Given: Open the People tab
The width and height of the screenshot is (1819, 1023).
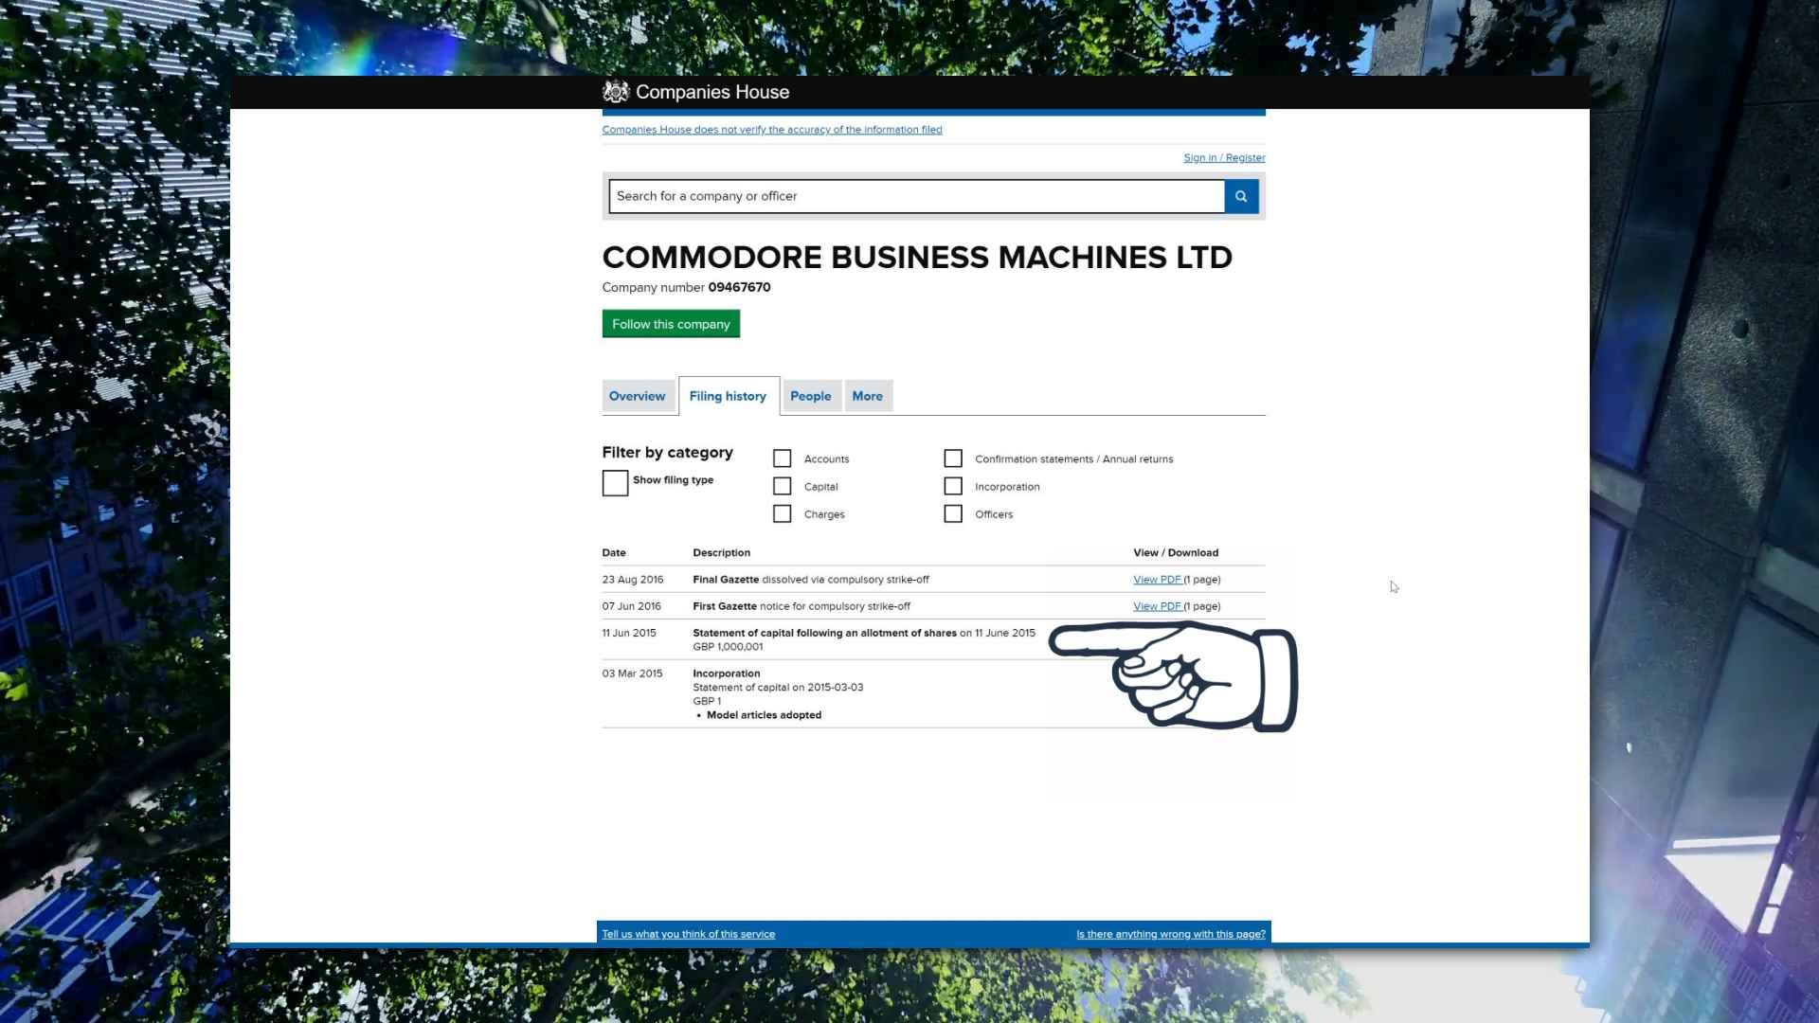Looking at the screenshot, I should [811, 396].
